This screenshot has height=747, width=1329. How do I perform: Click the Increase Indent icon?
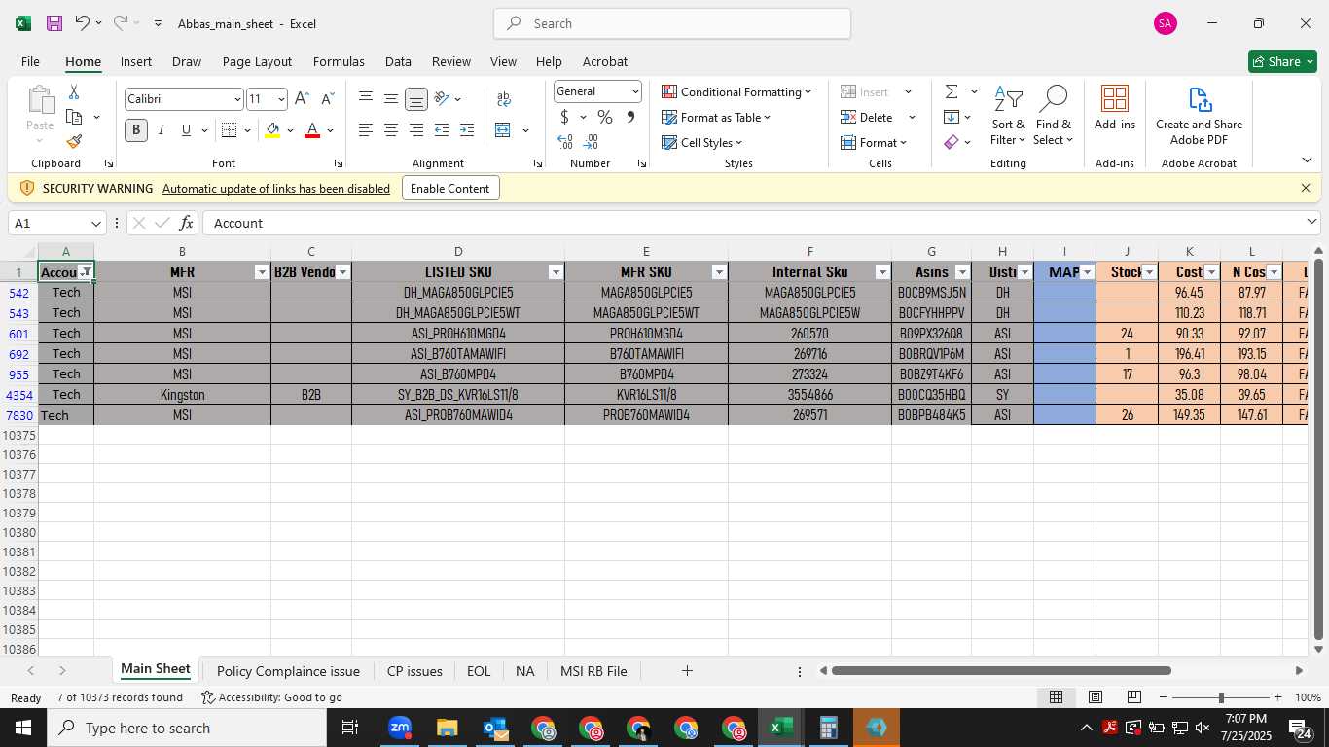click(467, 130)
